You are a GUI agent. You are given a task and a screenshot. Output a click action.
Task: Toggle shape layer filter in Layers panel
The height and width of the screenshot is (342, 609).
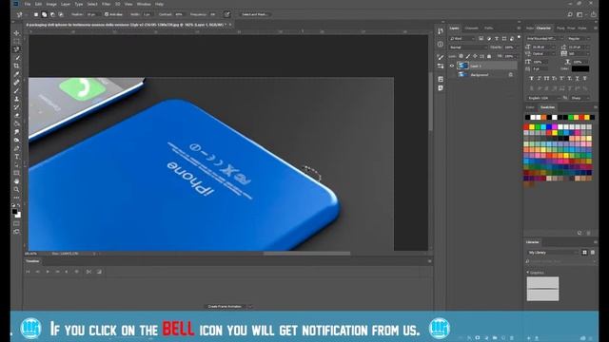[504, 38]
